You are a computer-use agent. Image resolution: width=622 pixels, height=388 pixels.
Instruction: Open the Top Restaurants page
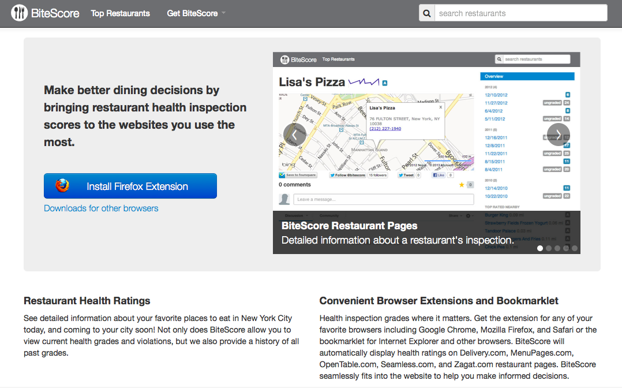coord(120,13)
